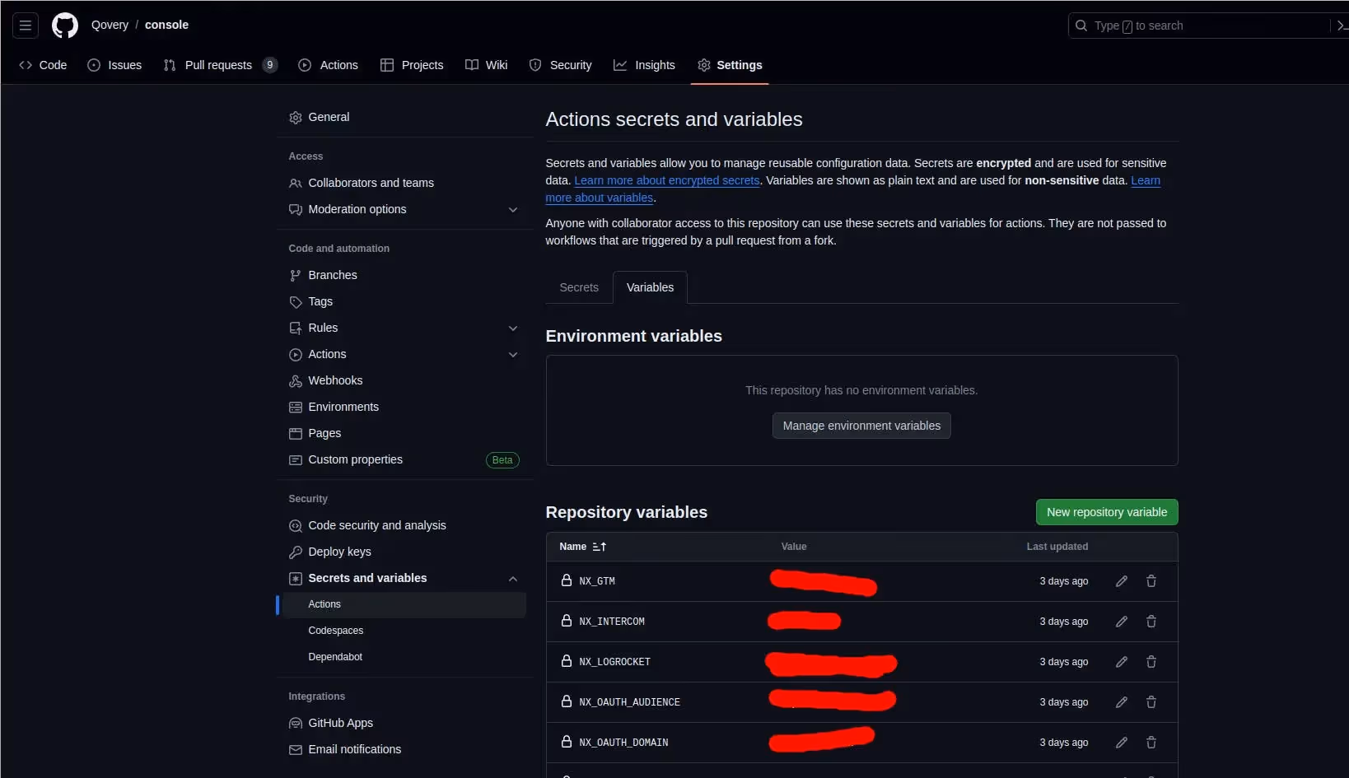Delete the NX_INTERCOM variable
The image size is (1349, 778).
[1151, 622]
